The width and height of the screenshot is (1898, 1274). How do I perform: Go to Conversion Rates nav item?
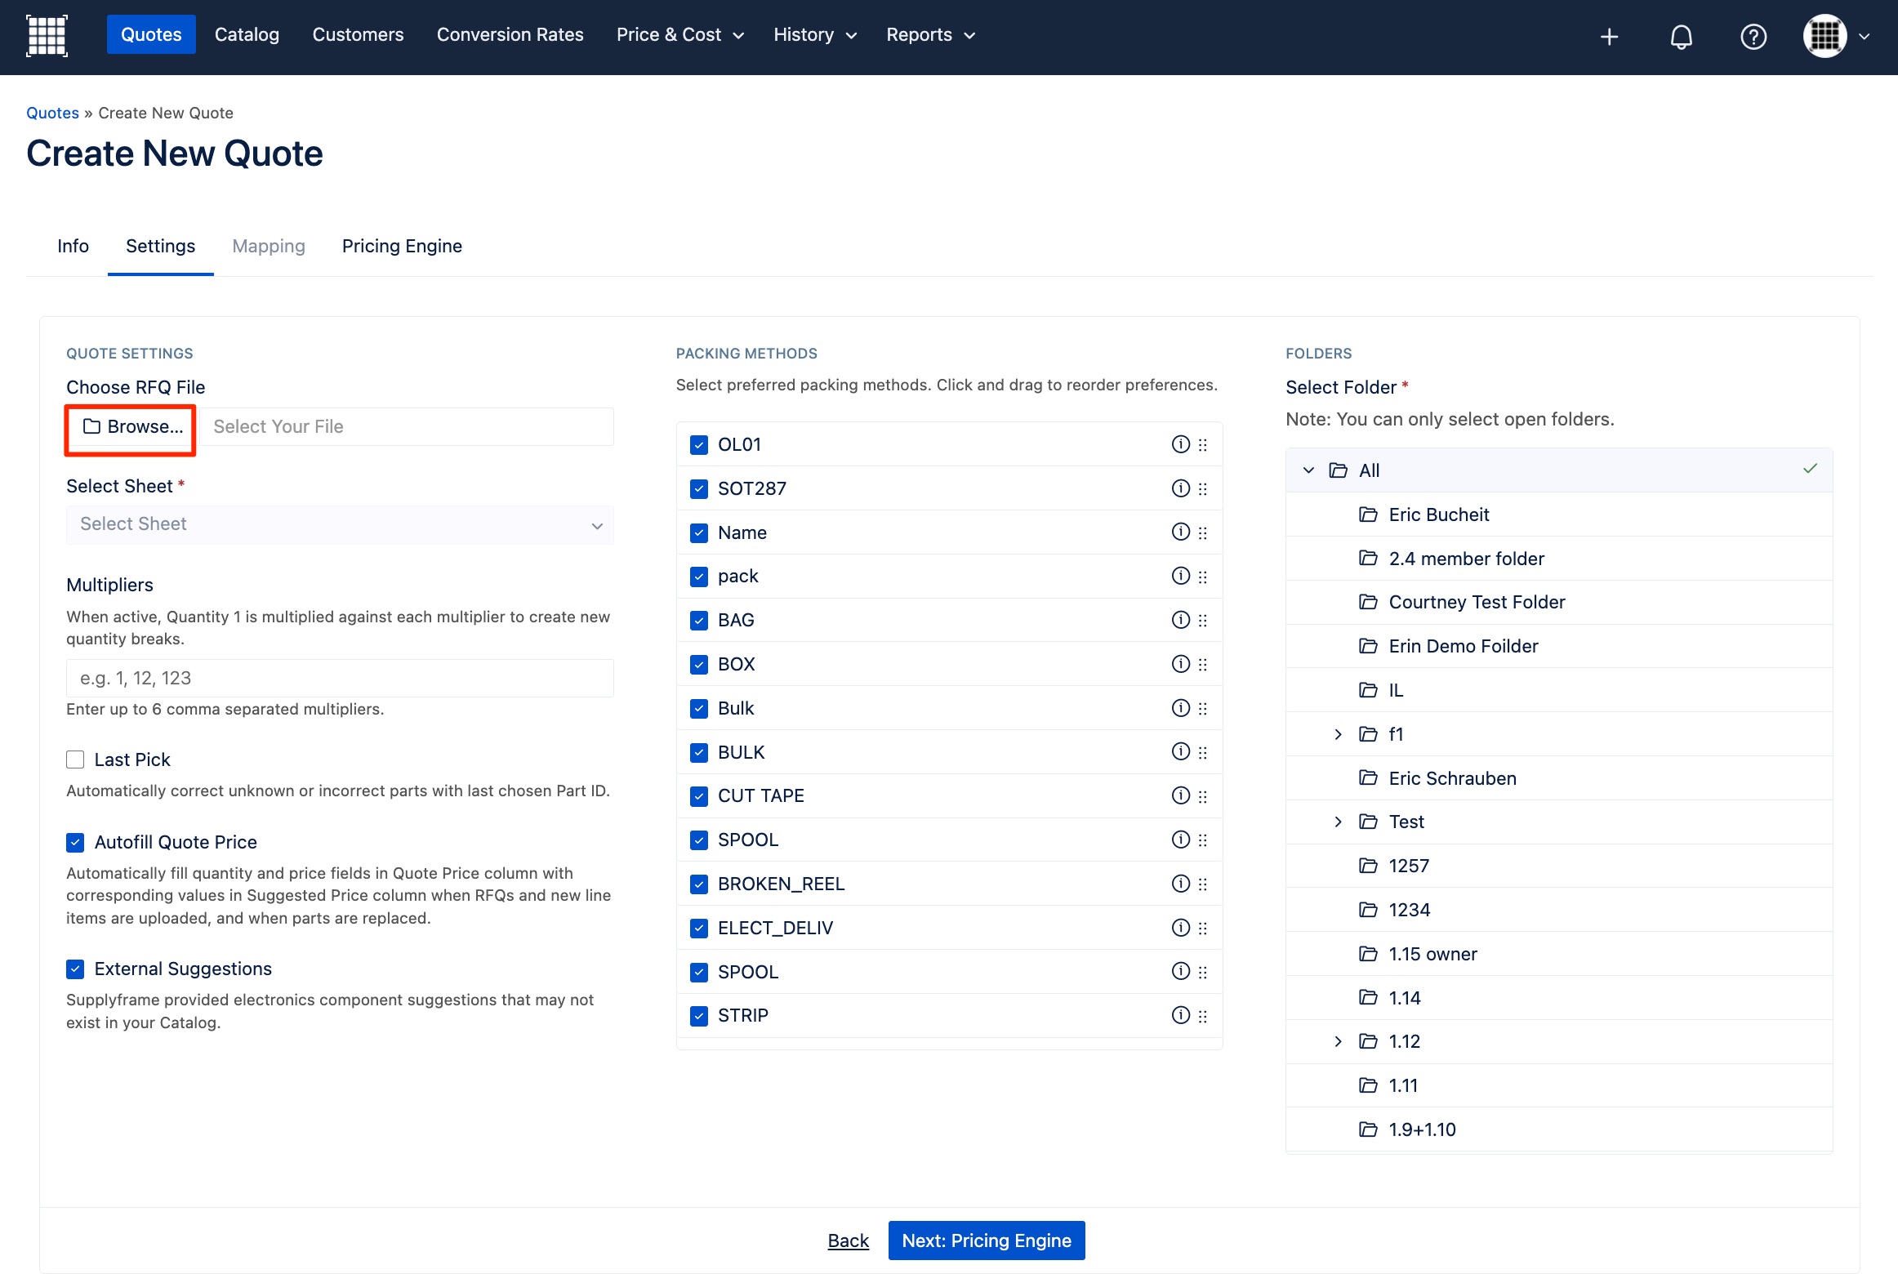click(x=510, y=34)
